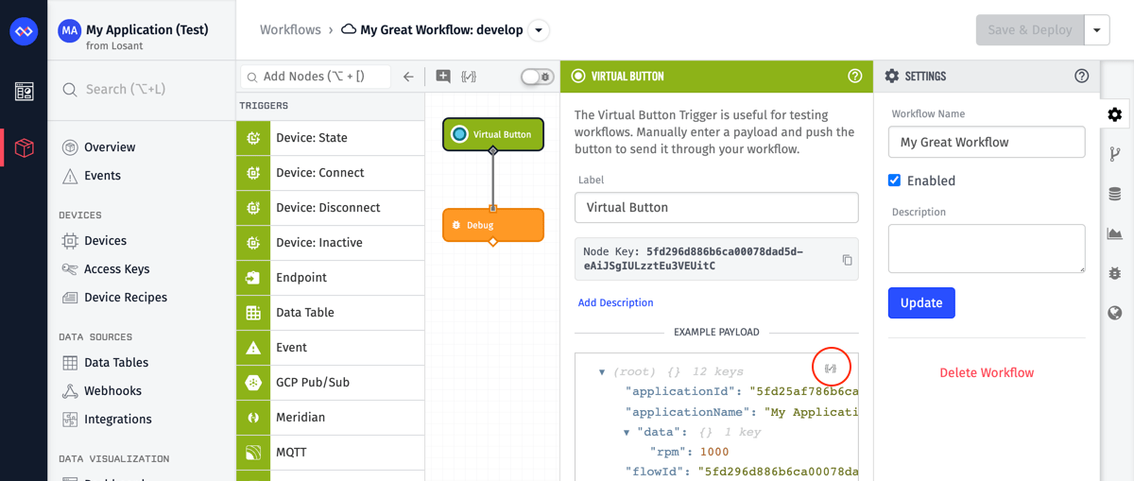Open the workflow version dropdown next to develop
1134x481 pixels.
coord(539,30)
